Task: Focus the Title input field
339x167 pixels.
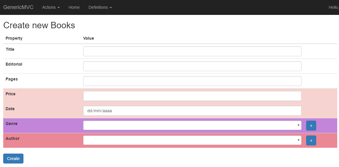Action: (x=192, y=51)
